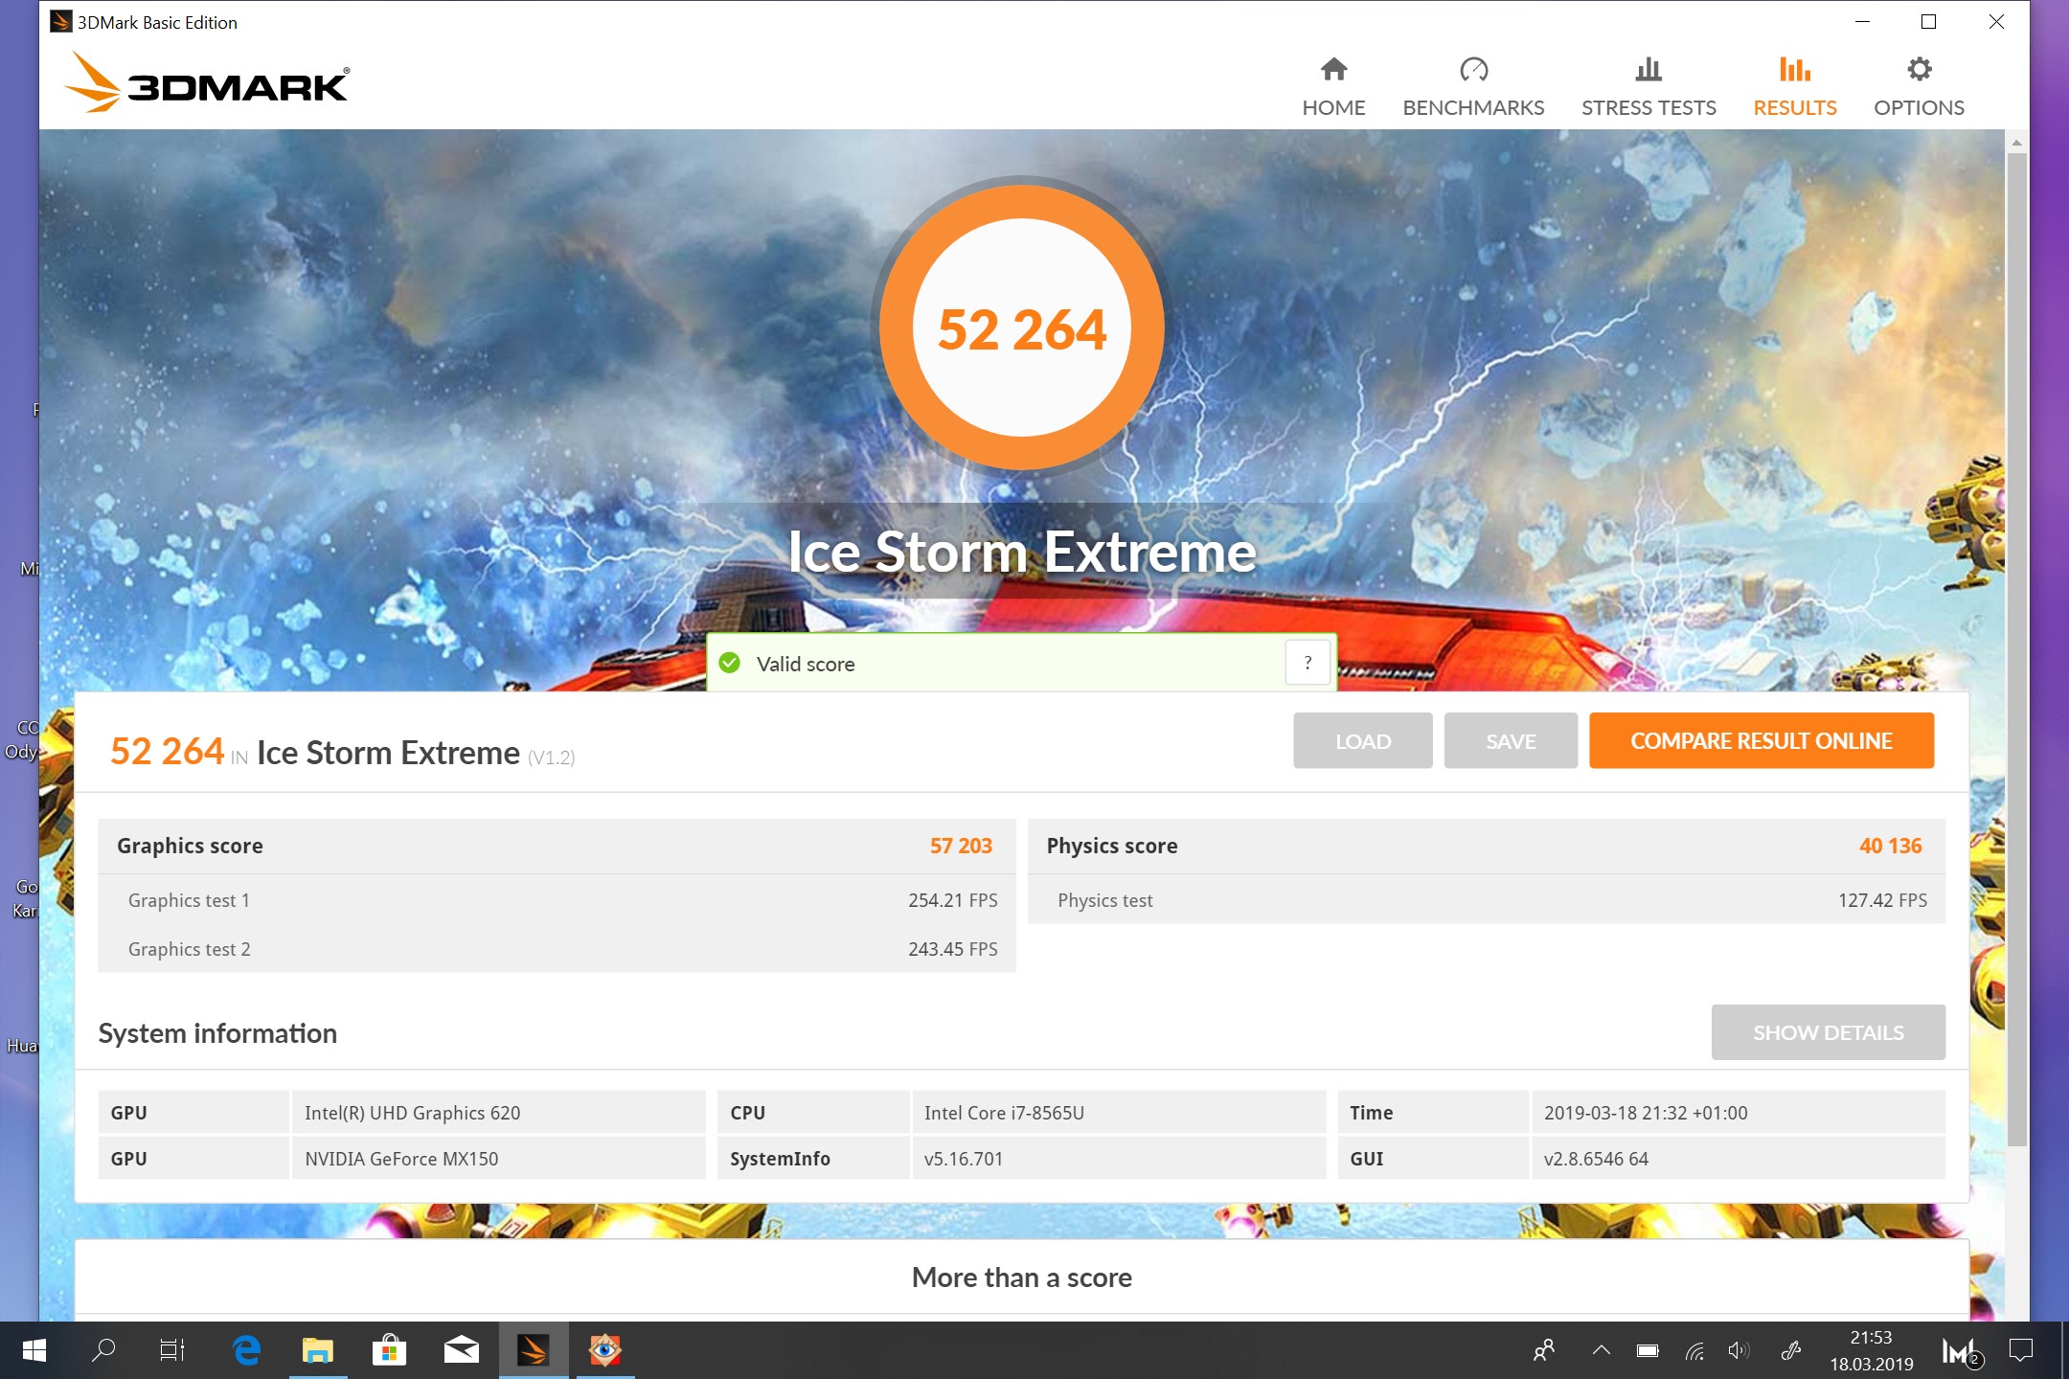This screenshot has width=2069, height=1379.
Task: Open the Windows Start menu
Action: (x=34, y=1350)
